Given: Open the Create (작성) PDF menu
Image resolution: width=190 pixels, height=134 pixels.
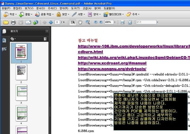Looking at the screenshot, I should 10,14.
